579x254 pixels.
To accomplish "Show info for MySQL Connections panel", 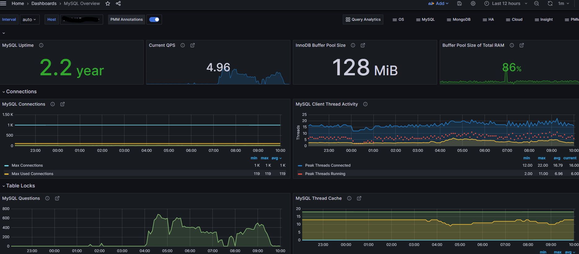I will point(53,104).
